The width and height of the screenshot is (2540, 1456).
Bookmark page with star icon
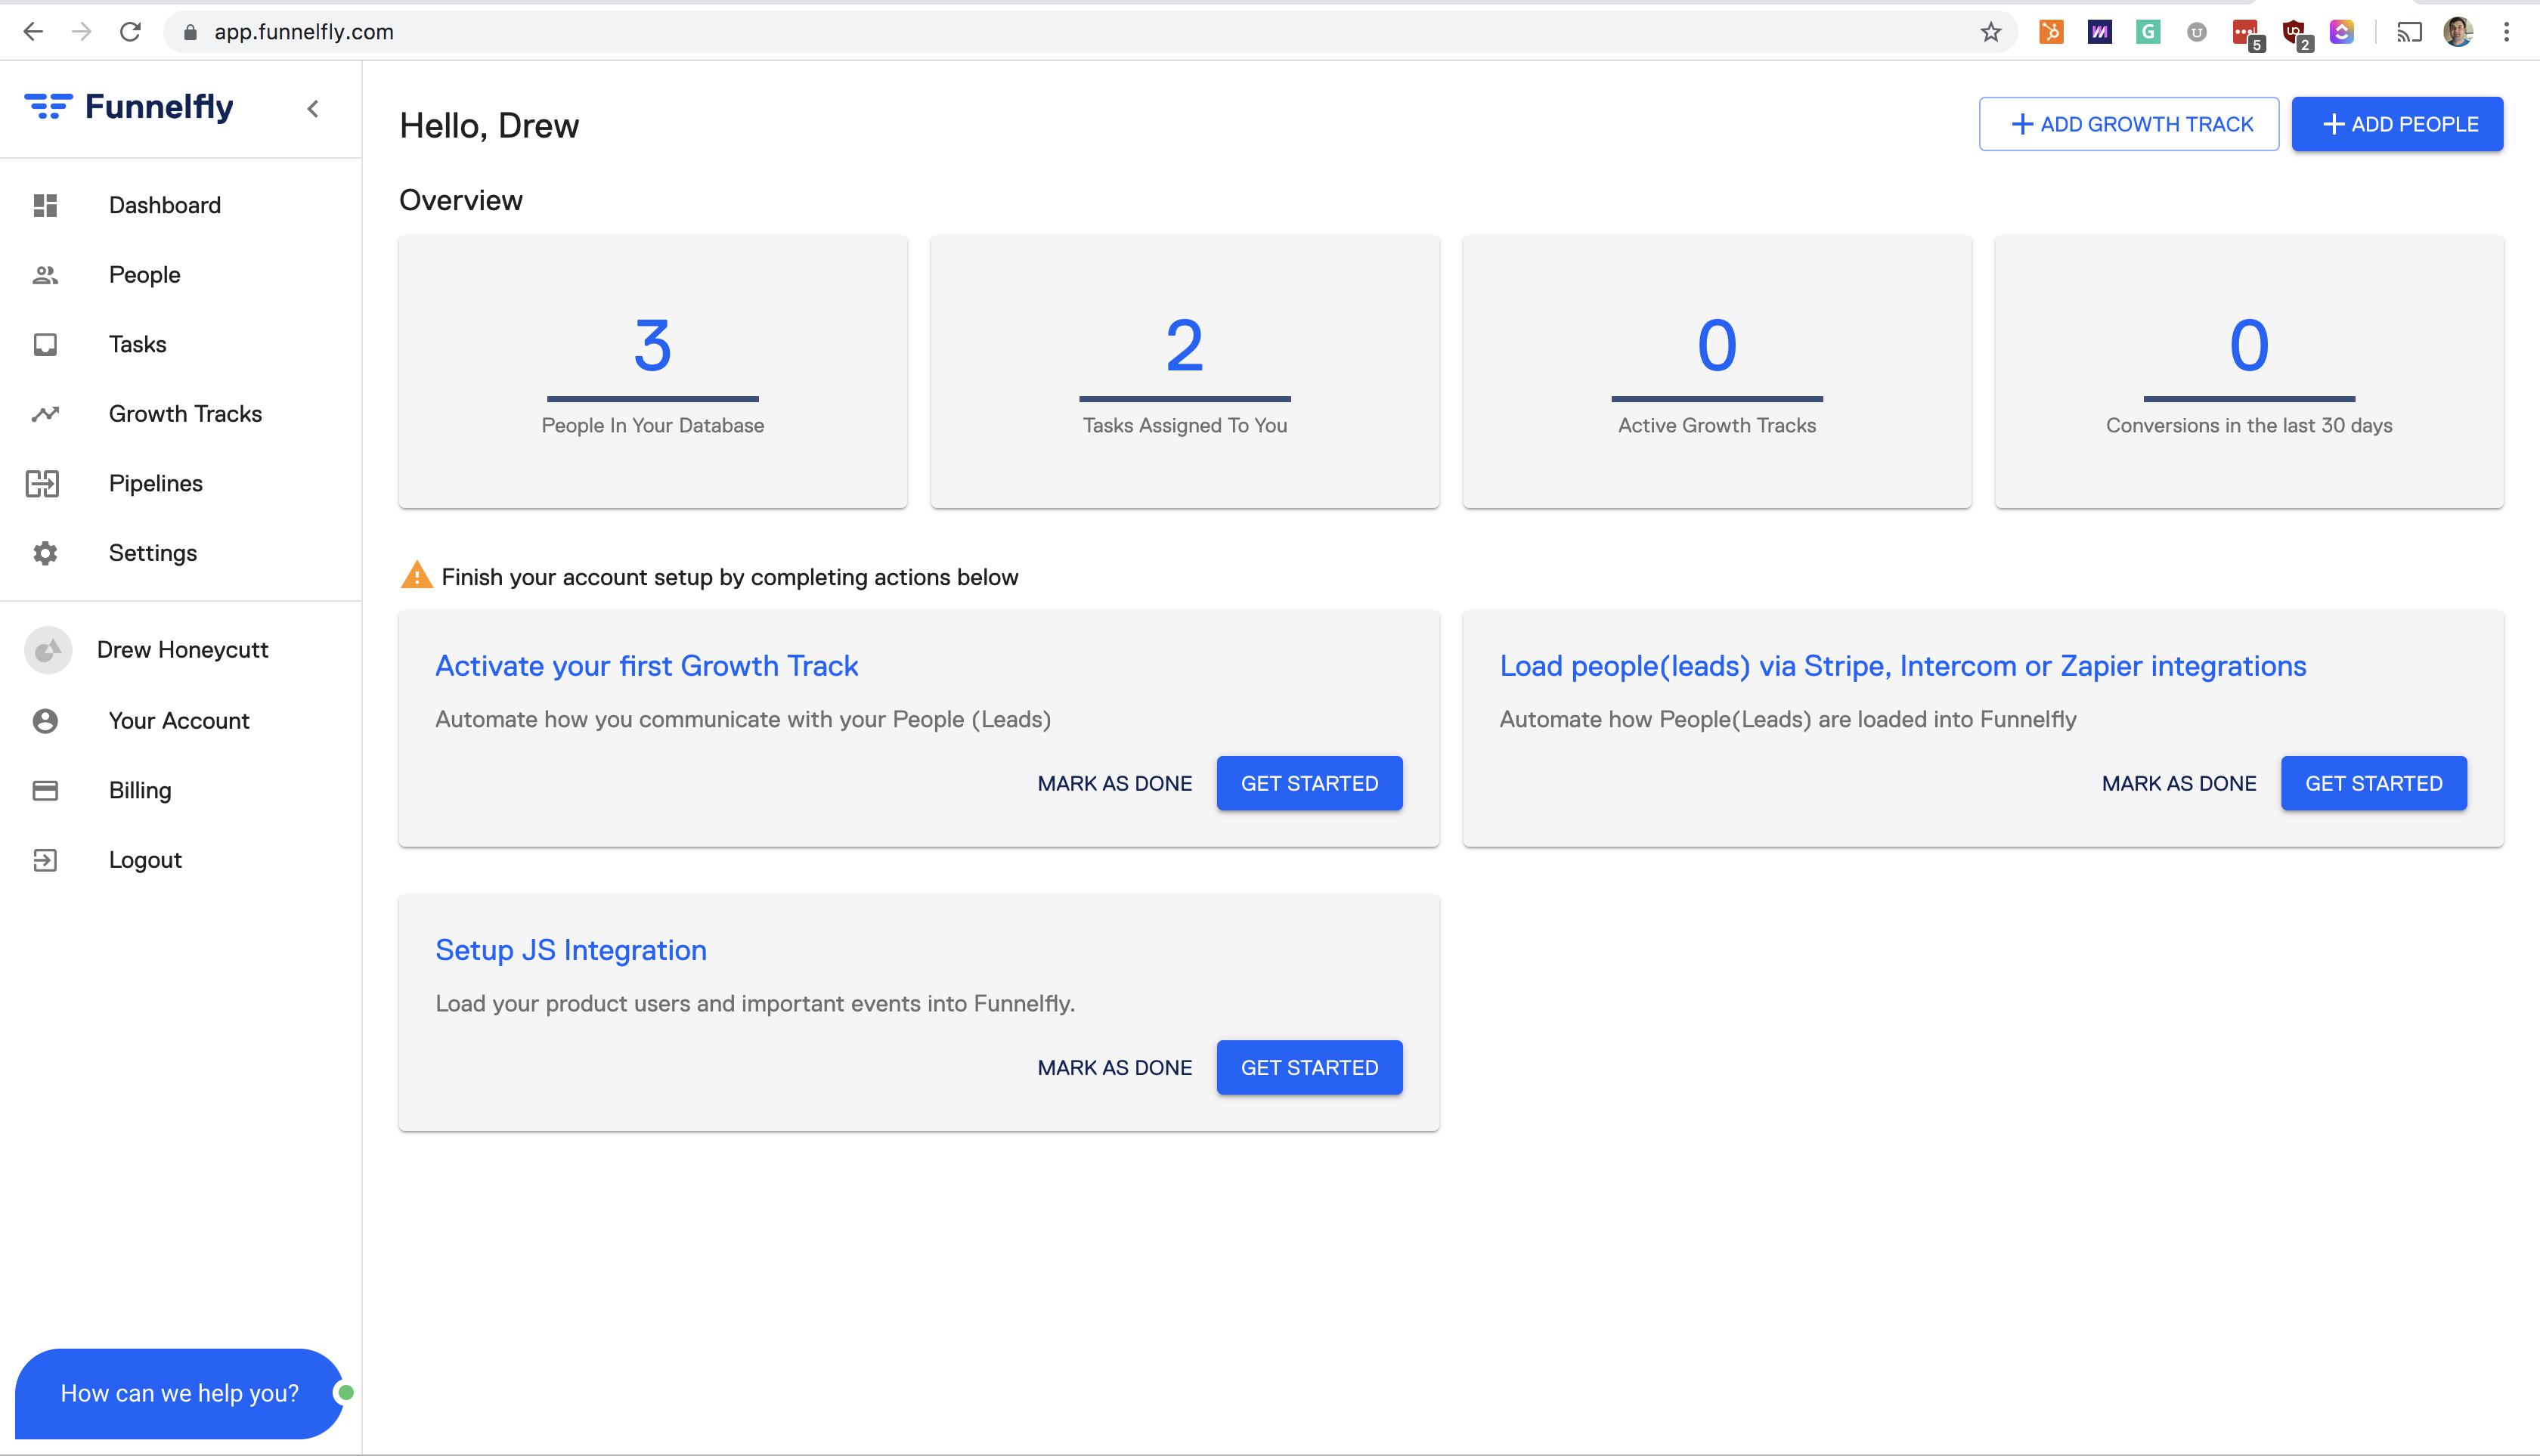click(x=1990, y=32)
